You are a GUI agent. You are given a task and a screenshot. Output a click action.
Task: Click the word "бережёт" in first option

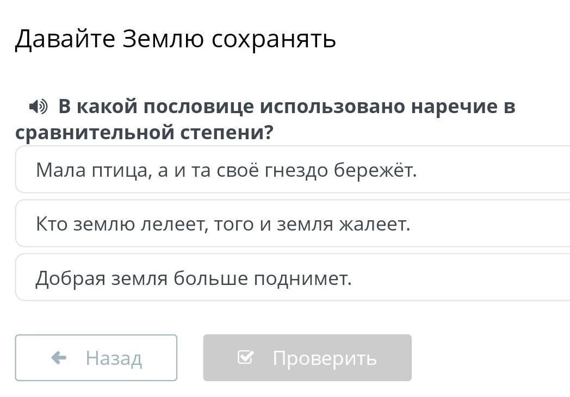375,170
